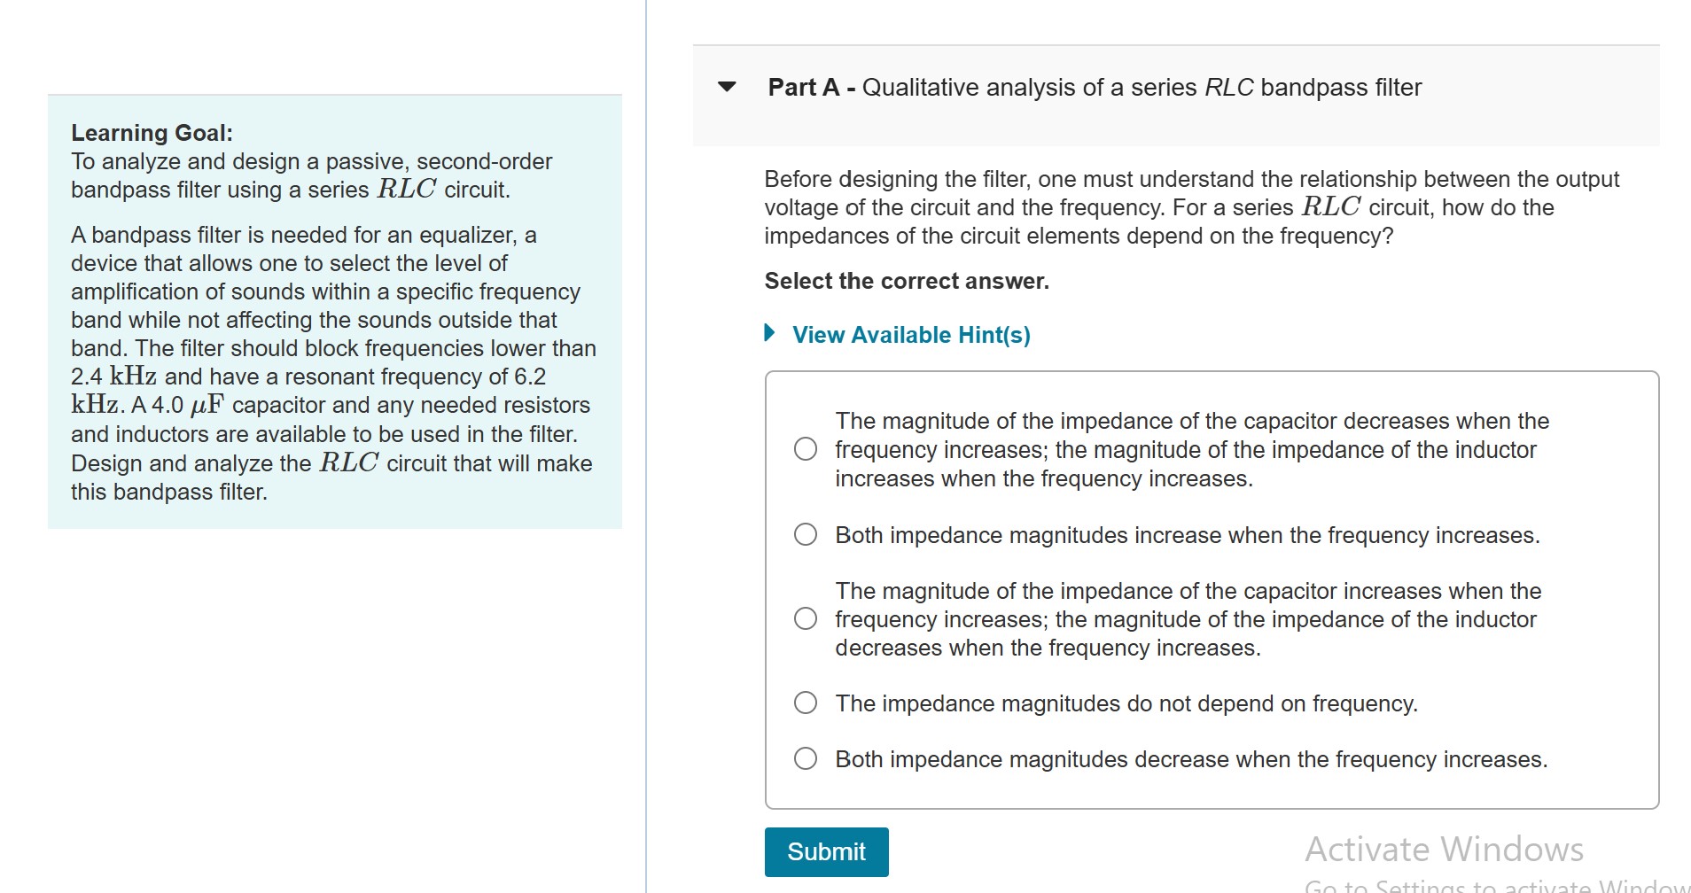The image size is (1691, 893).
Task: Submit the selected answer
Action: click(825, 851)
